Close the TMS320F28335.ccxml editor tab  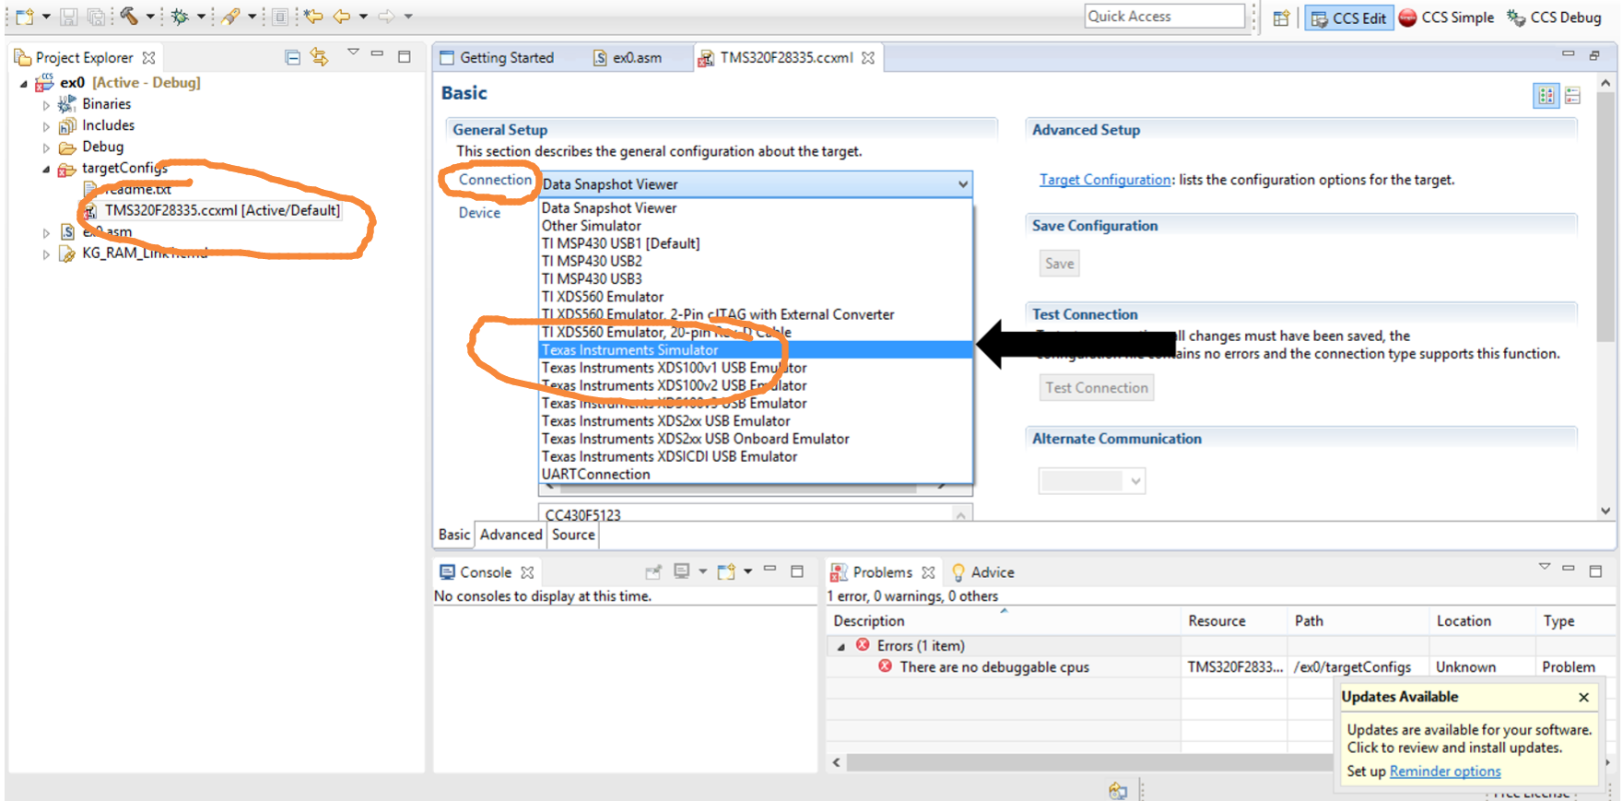point(867,57)
